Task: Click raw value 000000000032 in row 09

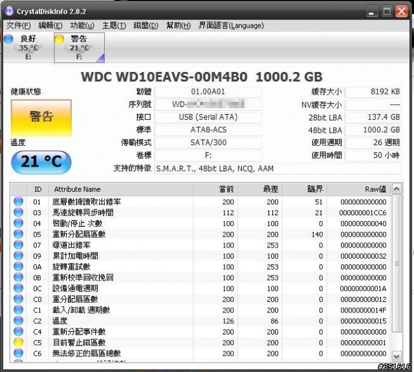Action: [364, 256]
